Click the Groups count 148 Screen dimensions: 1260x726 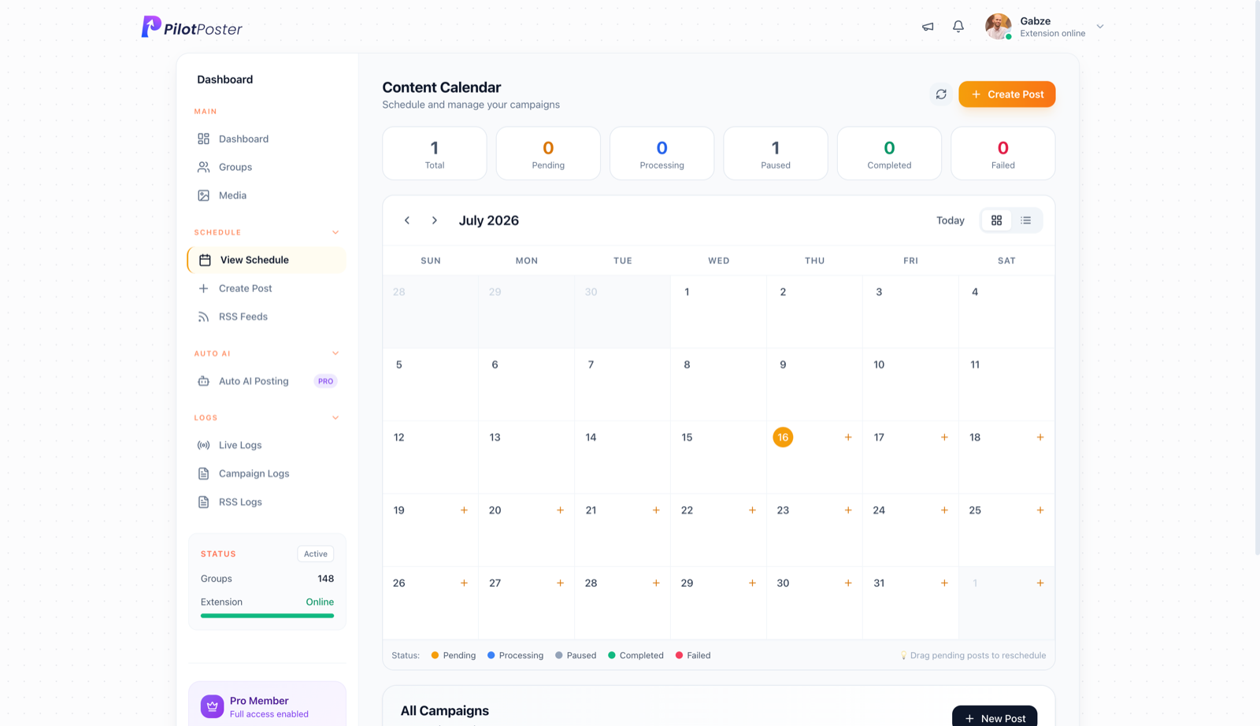pos(325,579)
